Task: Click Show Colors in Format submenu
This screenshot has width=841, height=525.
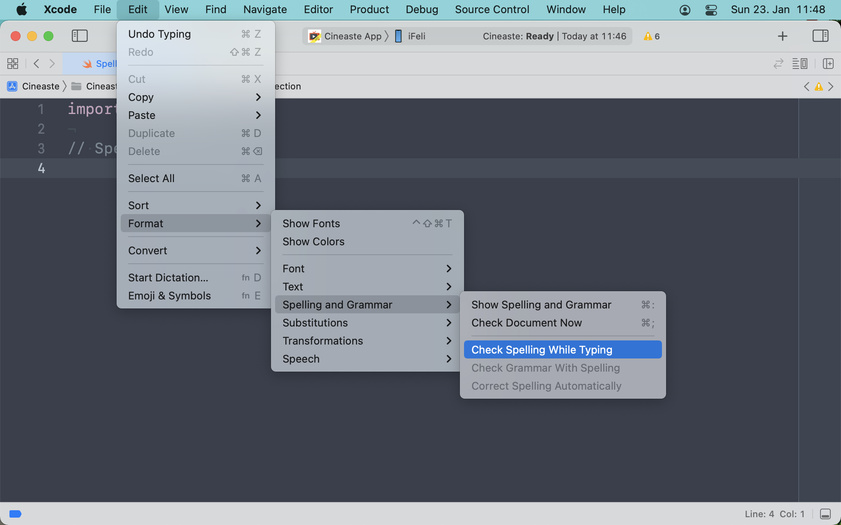Action: [x=314, y=241]
